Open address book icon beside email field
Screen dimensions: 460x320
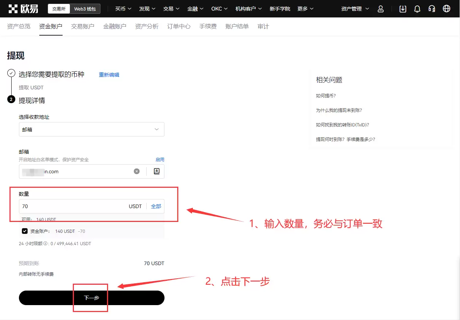[156, 171]
